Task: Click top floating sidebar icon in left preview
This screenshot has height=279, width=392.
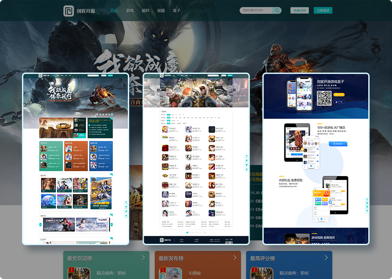Action: point(126,202)
